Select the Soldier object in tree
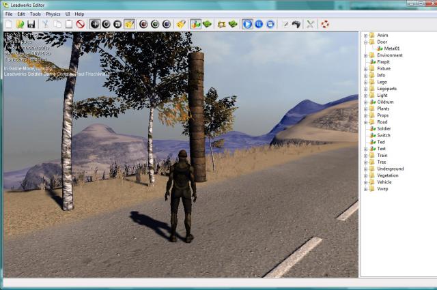 384,128
